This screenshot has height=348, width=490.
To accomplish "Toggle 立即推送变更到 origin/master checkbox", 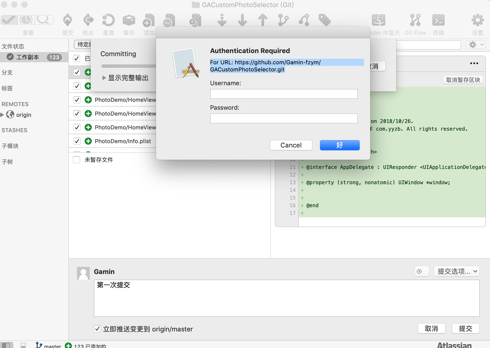I will pos(97,329).
